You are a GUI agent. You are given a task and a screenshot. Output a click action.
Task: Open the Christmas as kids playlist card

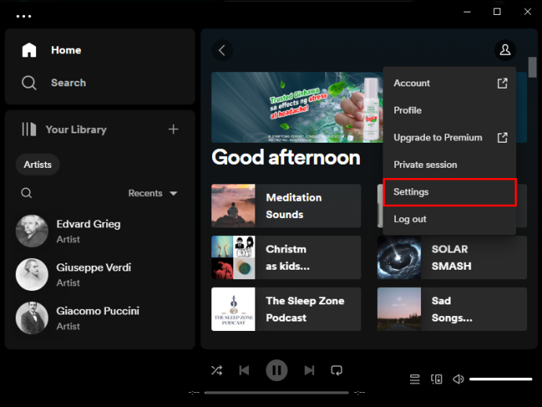click(286, 257)
